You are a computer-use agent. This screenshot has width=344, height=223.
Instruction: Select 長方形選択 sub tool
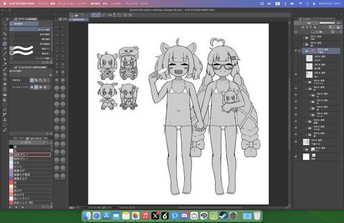pyautogui.click(x=31, y=34)
